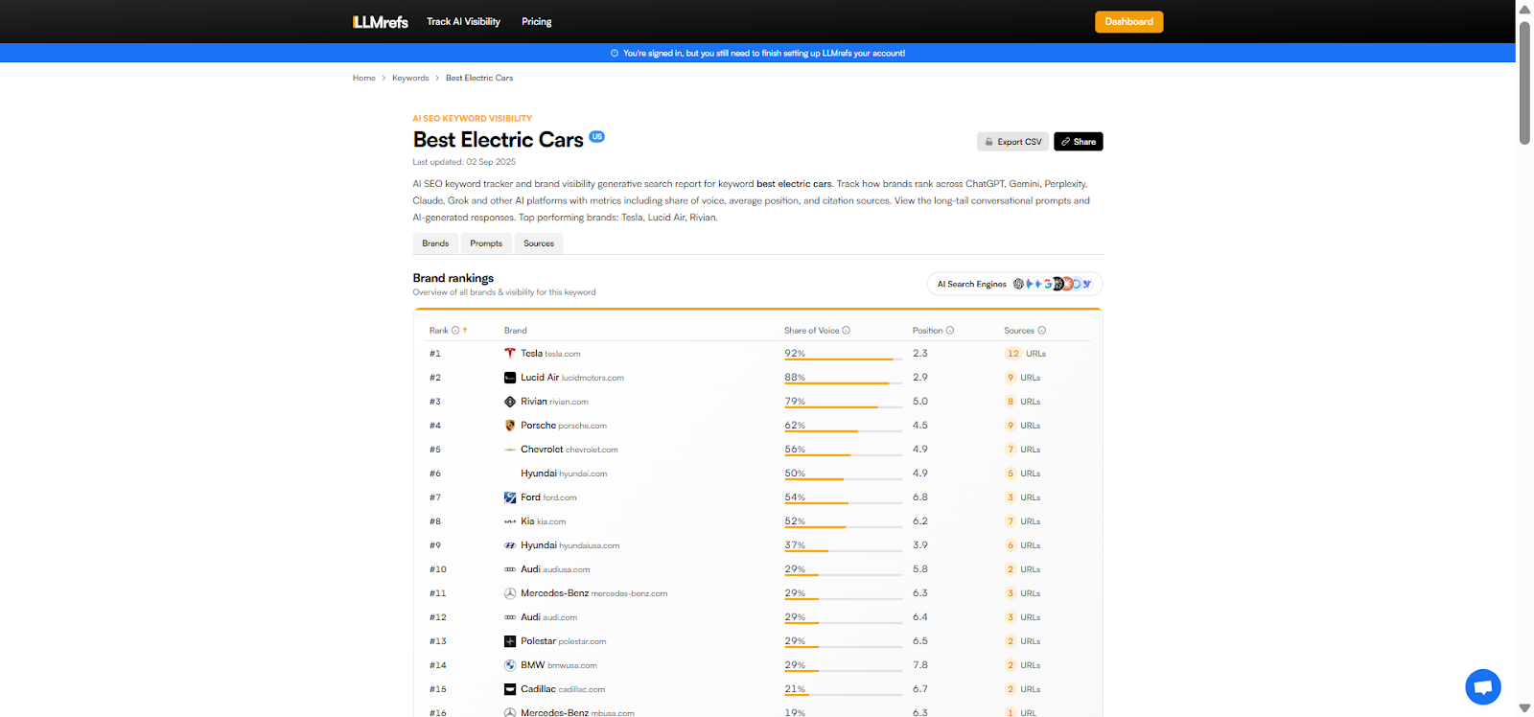Open the Dashboard button

coord(1128,22)
